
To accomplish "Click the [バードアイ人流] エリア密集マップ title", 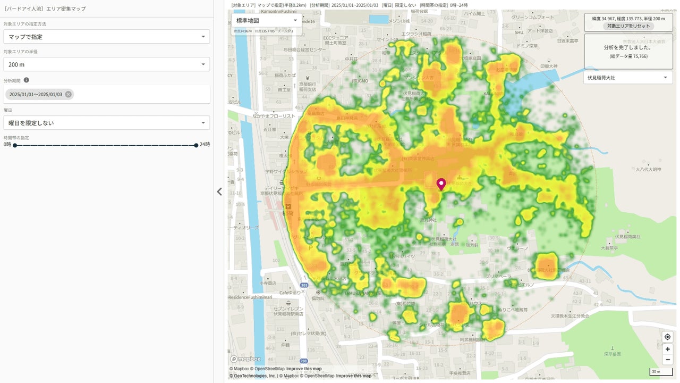I will 45,9.
